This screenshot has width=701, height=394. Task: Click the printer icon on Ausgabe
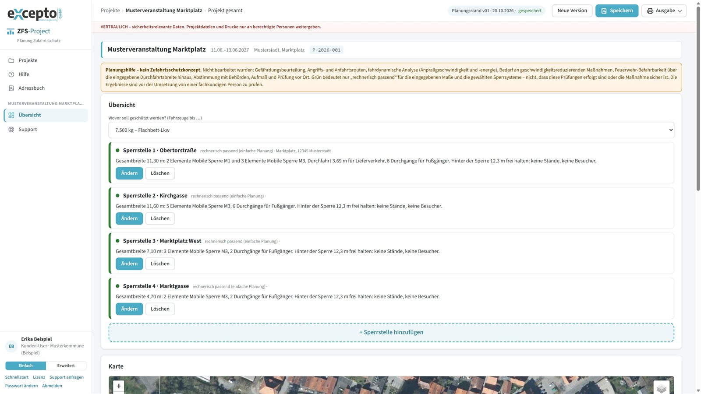650,11
